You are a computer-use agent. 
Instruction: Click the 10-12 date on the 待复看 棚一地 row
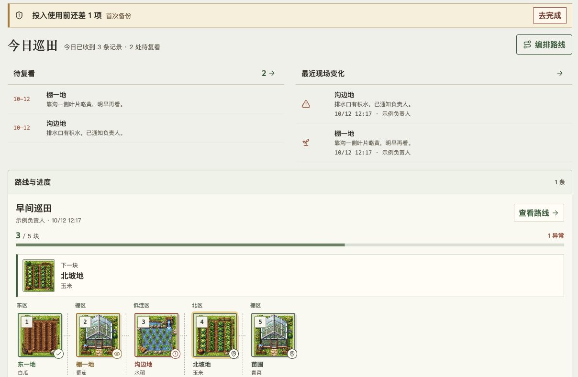22,99
